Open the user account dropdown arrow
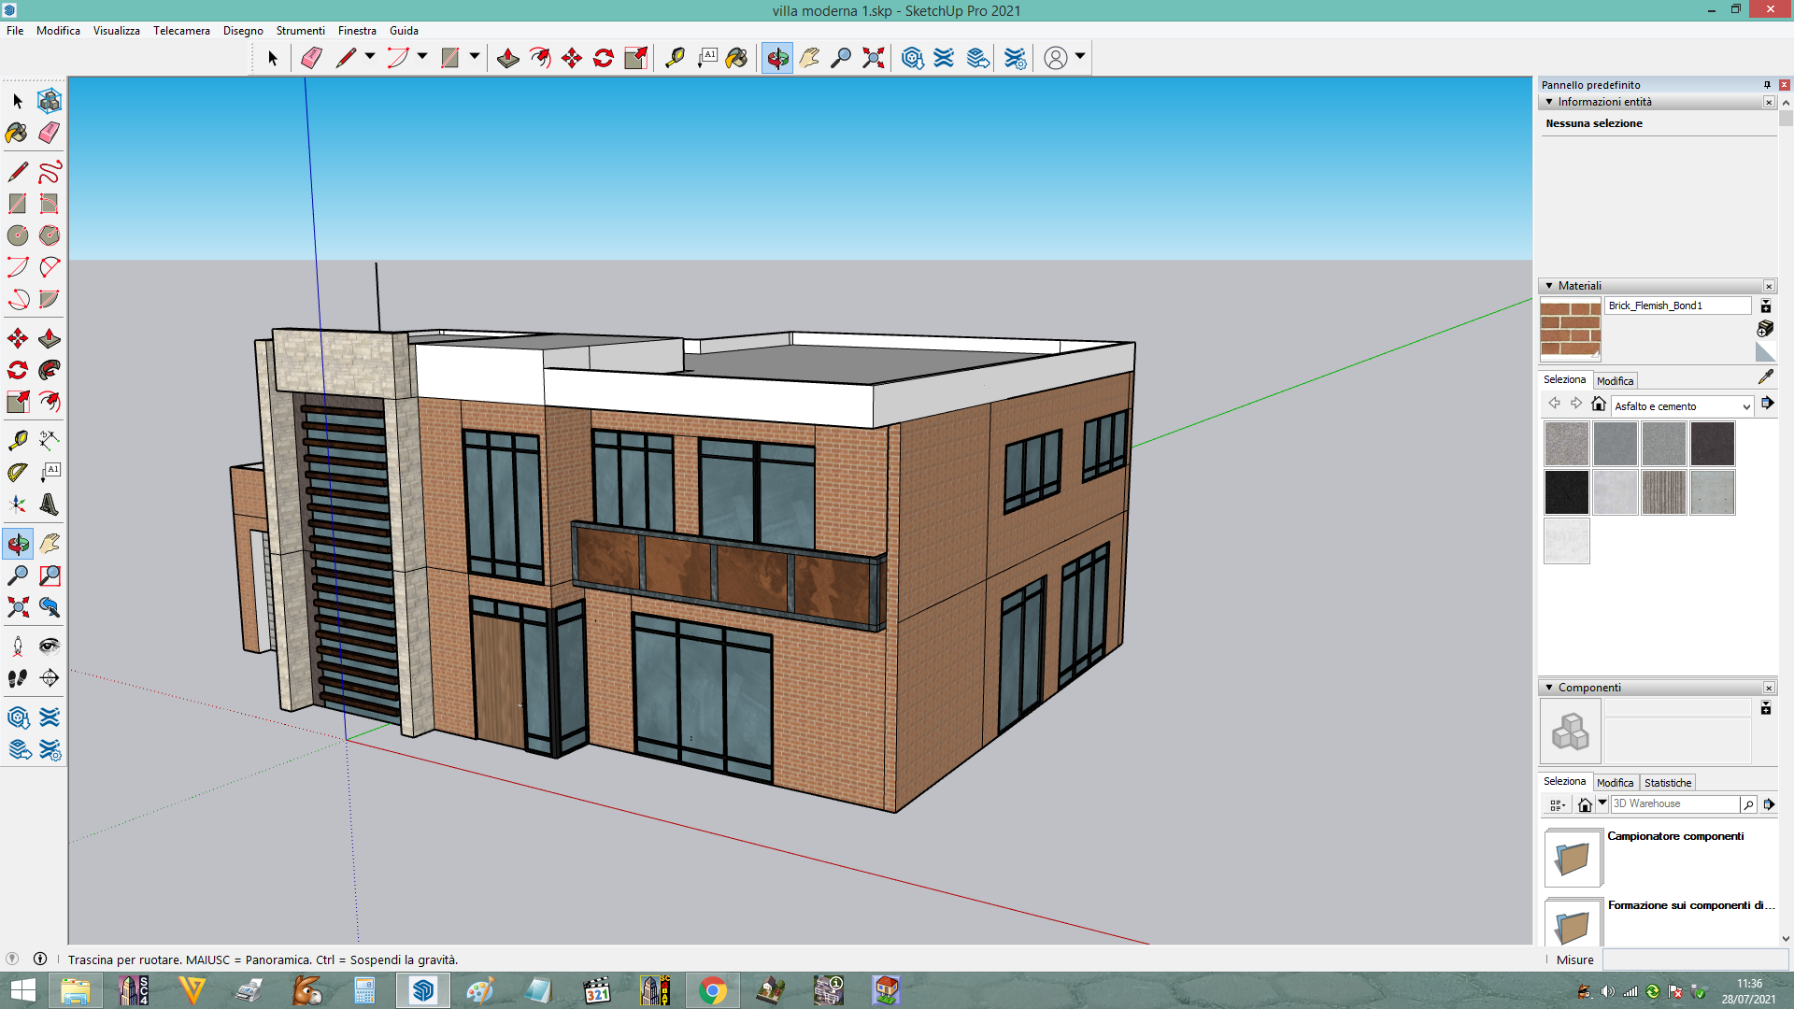Viewport: 1794px width, 1009px height. (x=1080, y=57)
